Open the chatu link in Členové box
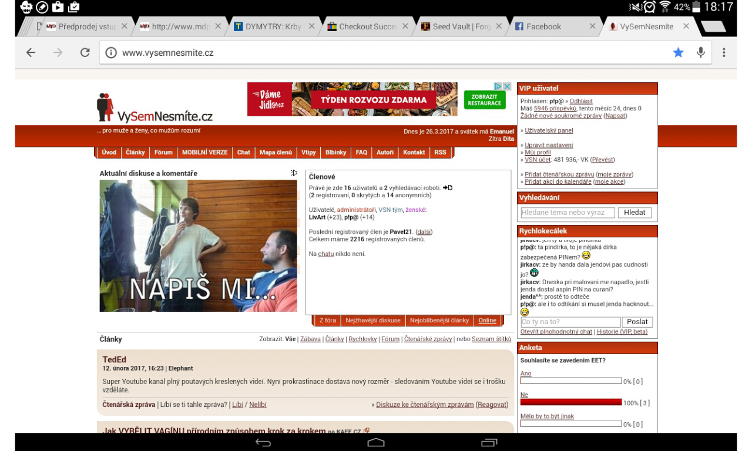Viewport: 752px width, 451px height. pyautogui.click(x=326, y=254)
